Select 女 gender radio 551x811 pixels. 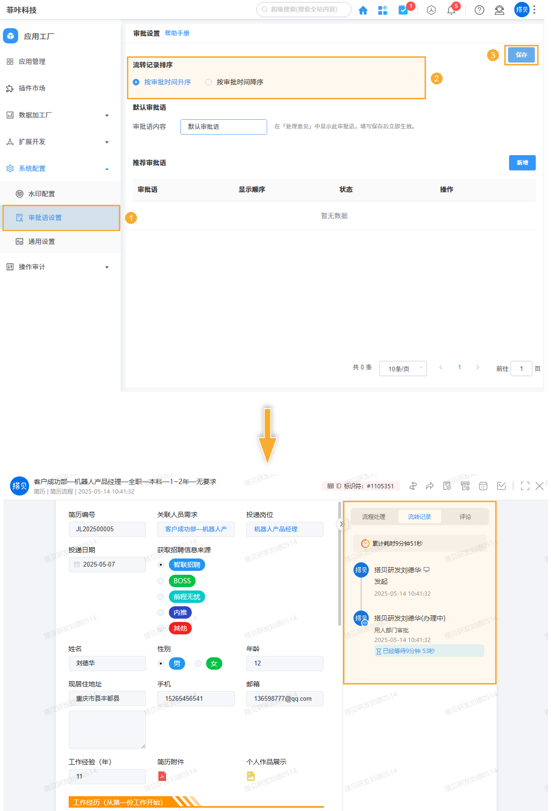point(198,664)
